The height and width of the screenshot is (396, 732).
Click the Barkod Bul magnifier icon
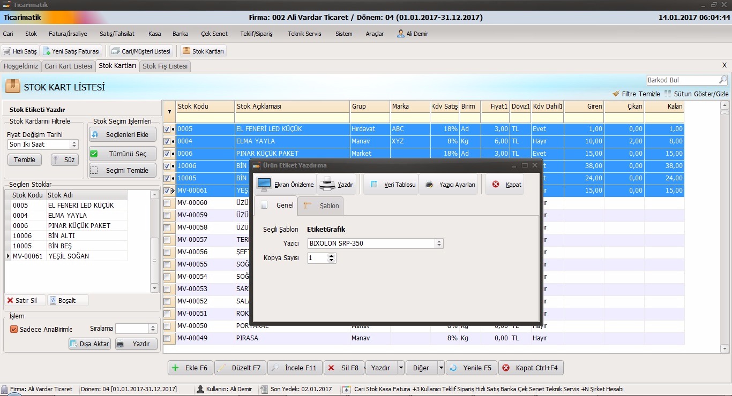723,80
